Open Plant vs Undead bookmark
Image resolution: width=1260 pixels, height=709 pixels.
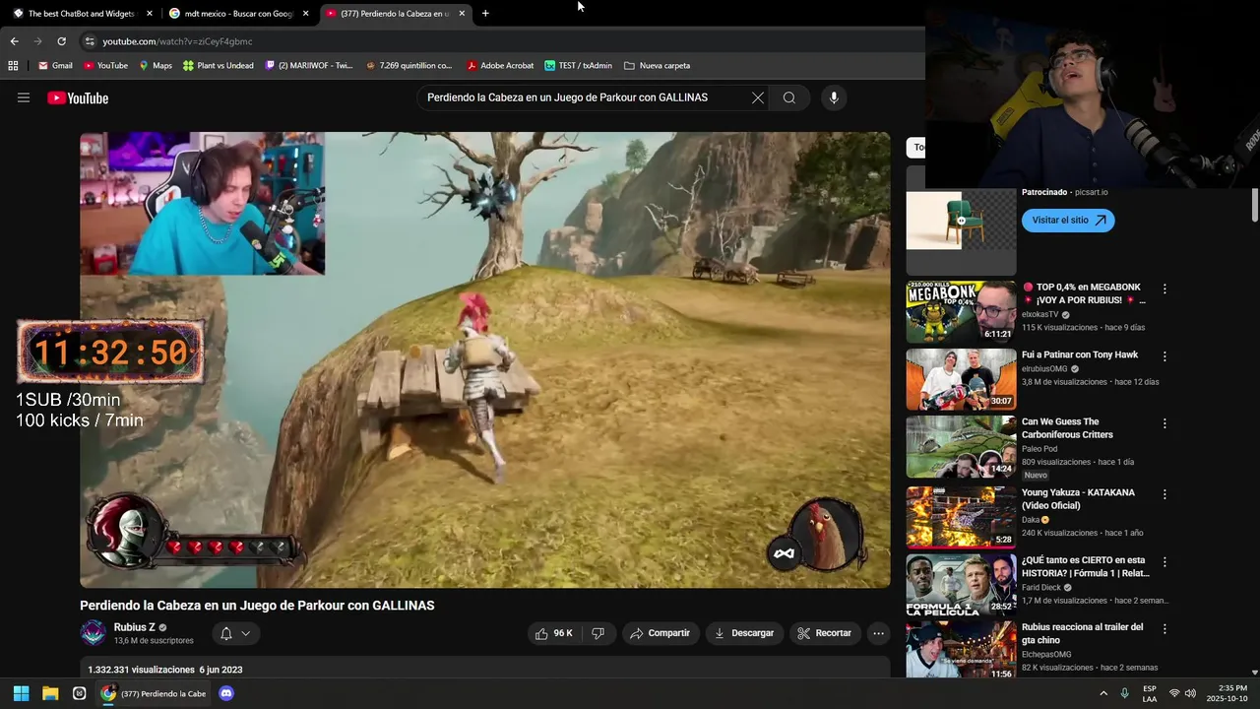click(x=218, y=66)
